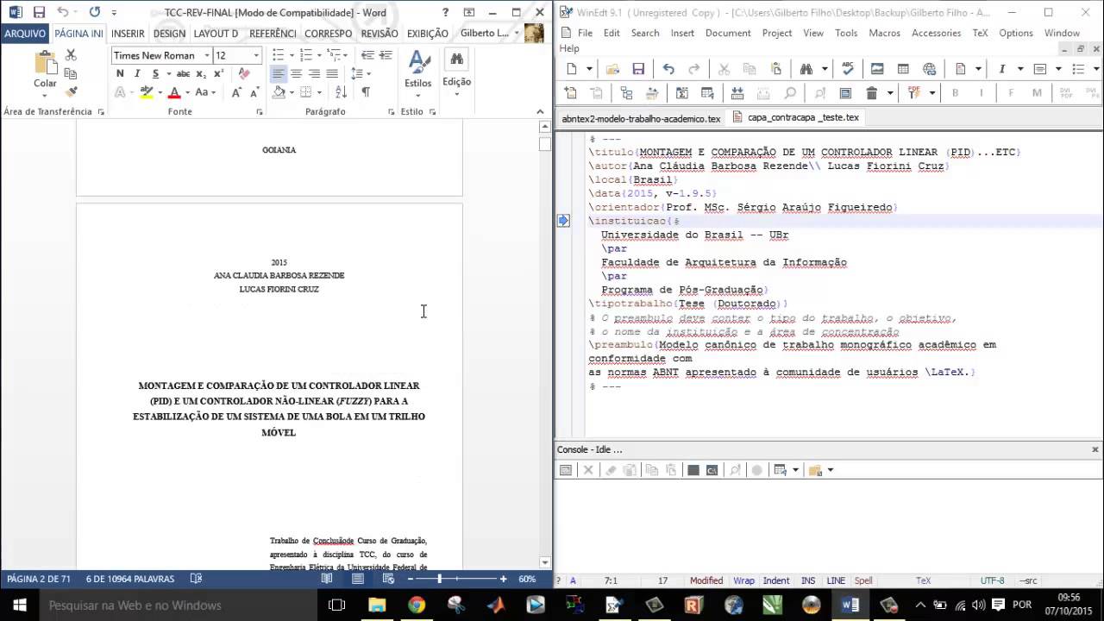Click the Cut scissors icon in Word ribbon
Image resolution: width=1104 pixels, height=621 pixels.
pyautogui.click(x=71, y=55)
